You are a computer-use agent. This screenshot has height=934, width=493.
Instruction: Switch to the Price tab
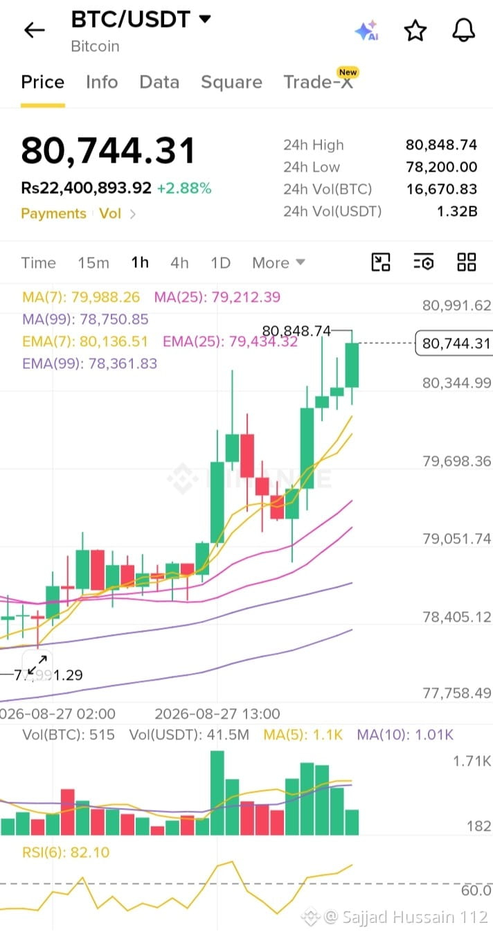[43, 82]
